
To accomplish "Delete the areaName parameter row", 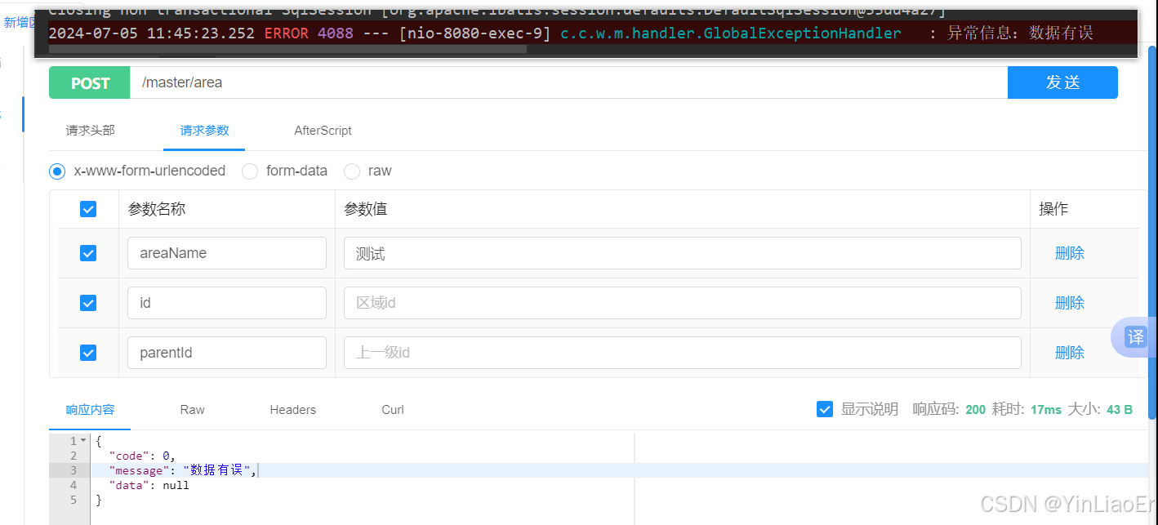I will (1070, 253).
